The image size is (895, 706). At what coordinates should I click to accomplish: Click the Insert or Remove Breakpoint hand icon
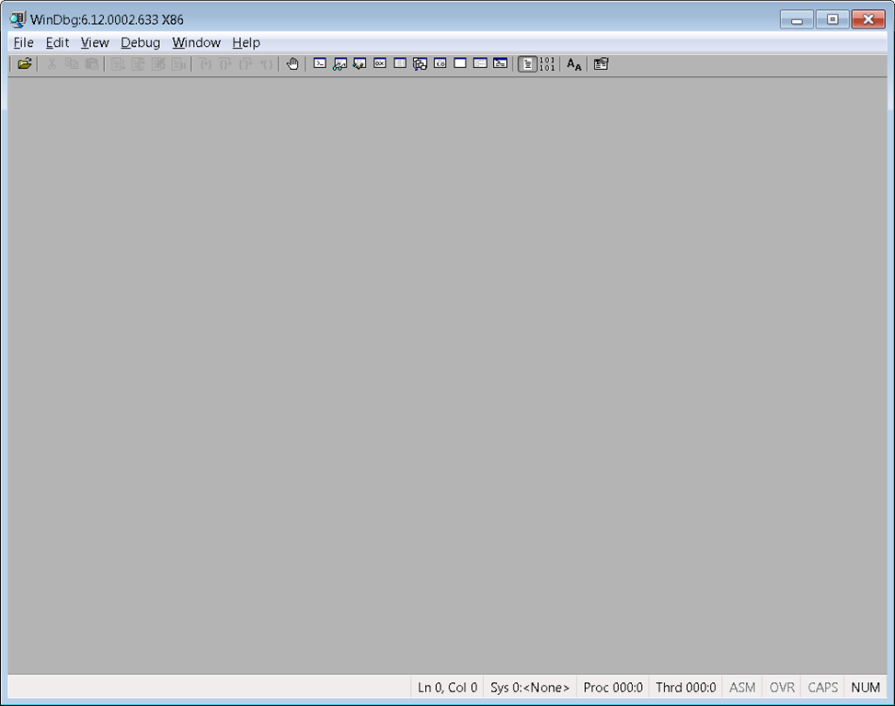pyautogui.click(x=293, y=64)
